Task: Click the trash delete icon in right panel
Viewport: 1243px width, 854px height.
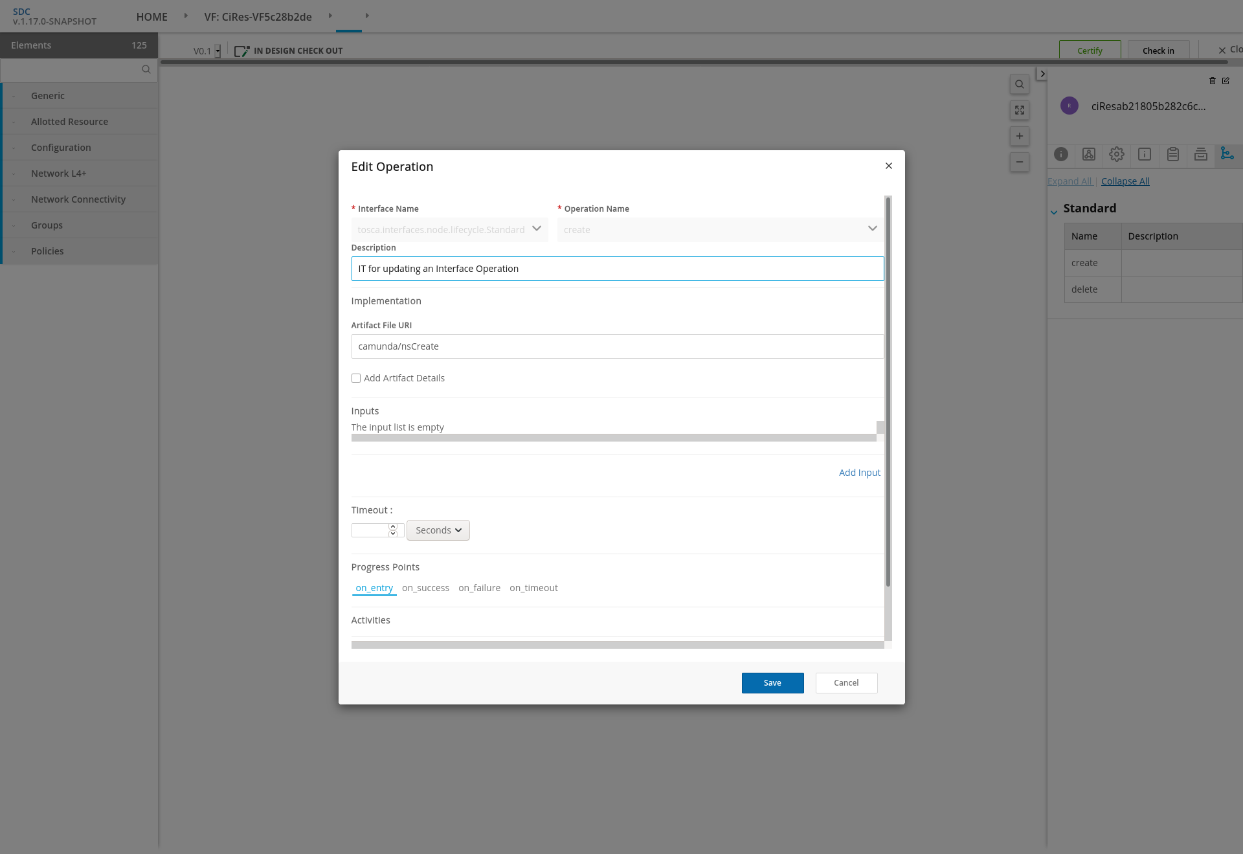Action: coord(1213,81)
